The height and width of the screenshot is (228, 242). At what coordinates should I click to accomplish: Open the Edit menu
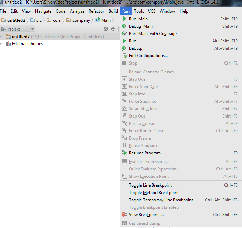[x=14, y=11]
